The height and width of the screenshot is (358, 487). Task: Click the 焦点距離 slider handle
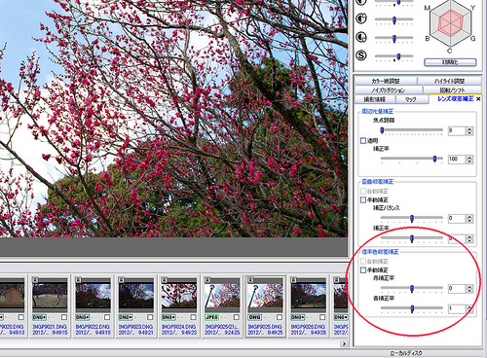click(x=382, y=130)
